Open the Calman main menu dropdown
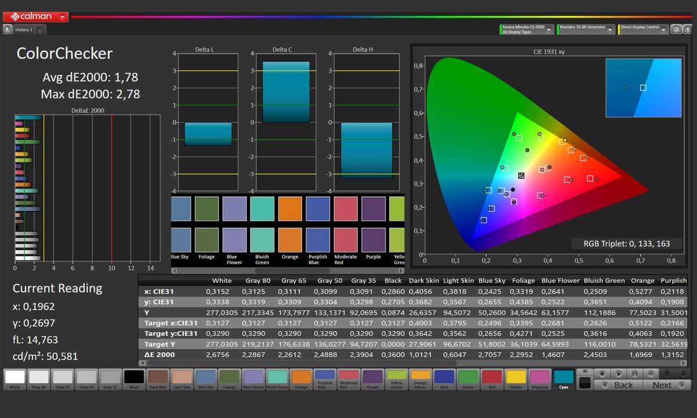The image size is (697, 418). [62, 17]
